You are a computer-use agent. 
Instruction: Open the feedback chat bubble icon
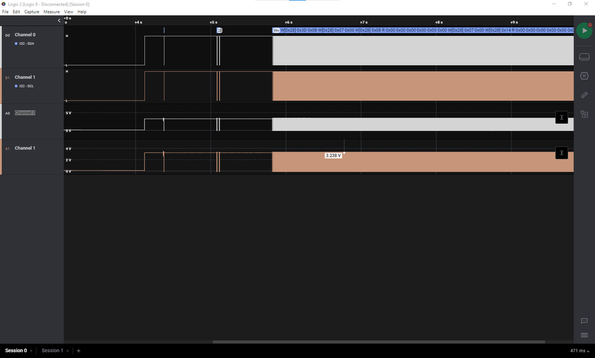tap(584, 321)
